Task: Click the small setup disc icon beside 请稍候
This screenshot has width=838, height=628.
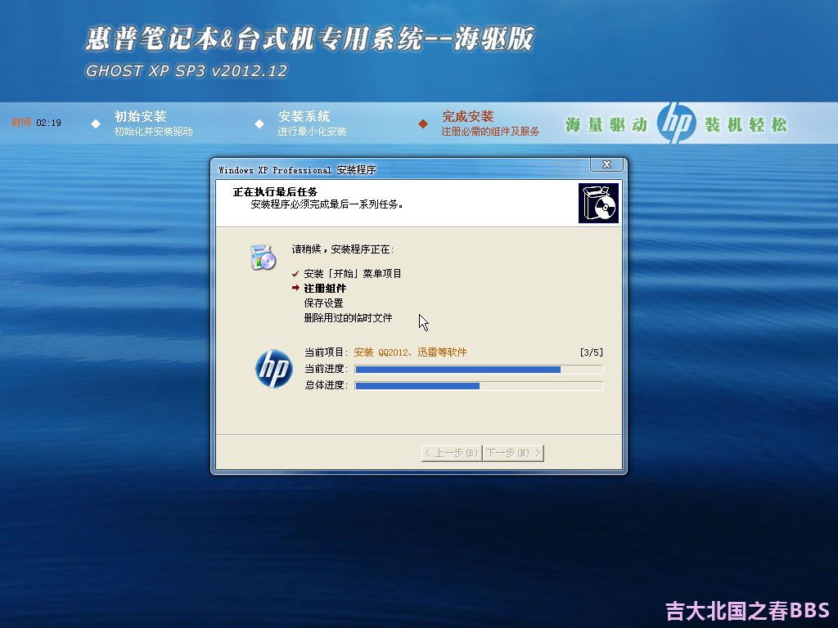Action: (263, 258)
